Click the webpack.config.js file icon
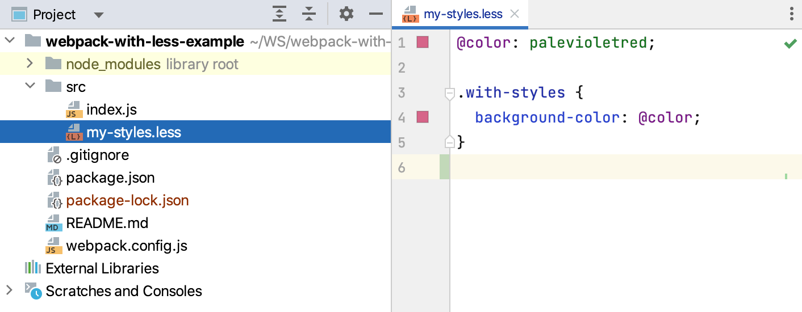Screen dimensions: 802x312 [x=53, y=246]
